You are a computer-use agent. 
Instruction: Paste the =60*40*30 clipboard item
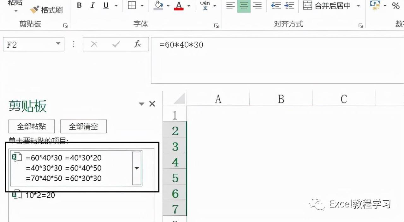[76, 168]
